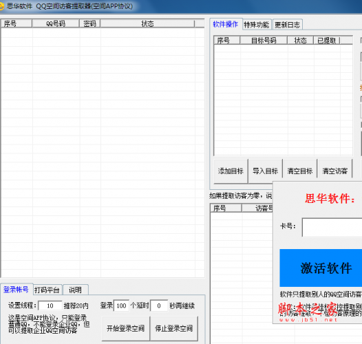Click the blue 激活软件 button
The image size is (362, 344).
pos(321,268)
